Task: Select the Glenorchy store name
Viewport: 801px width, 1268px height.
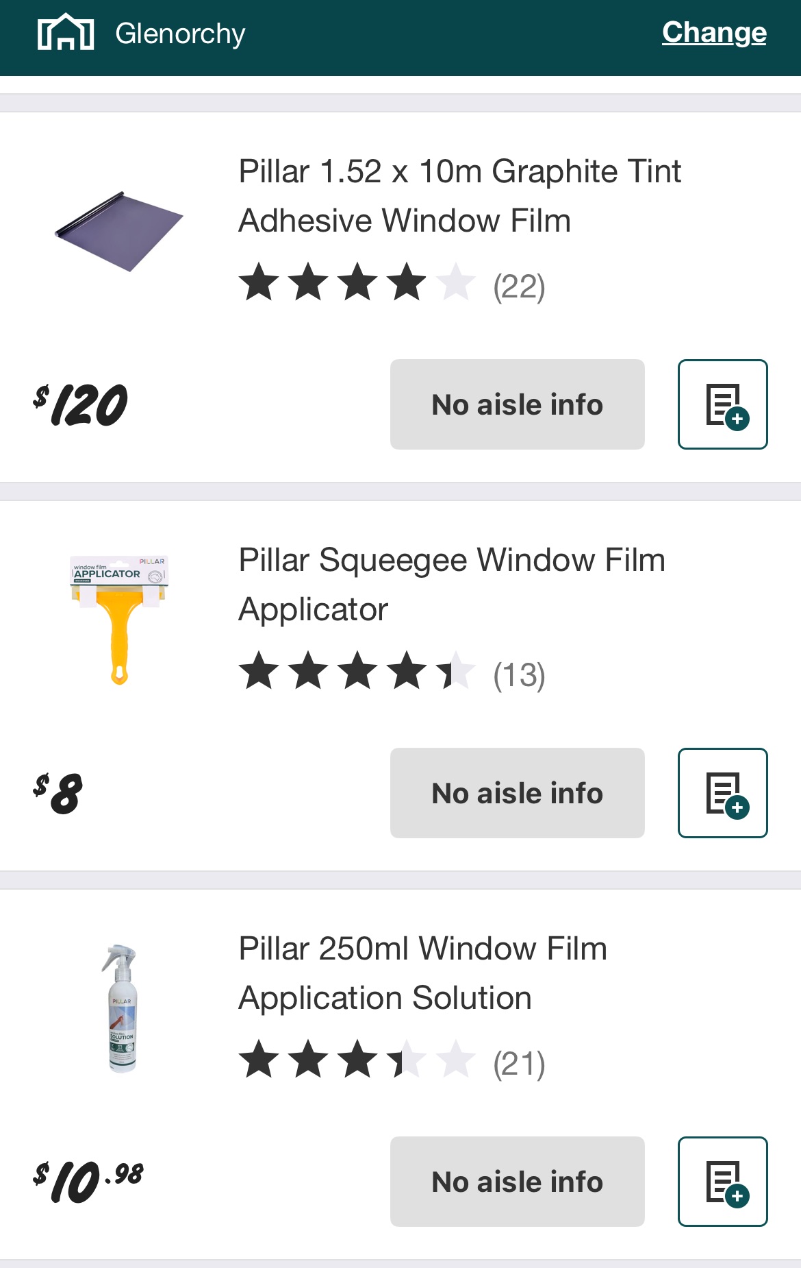Action: pyautogui.click(x=180, y=34)
